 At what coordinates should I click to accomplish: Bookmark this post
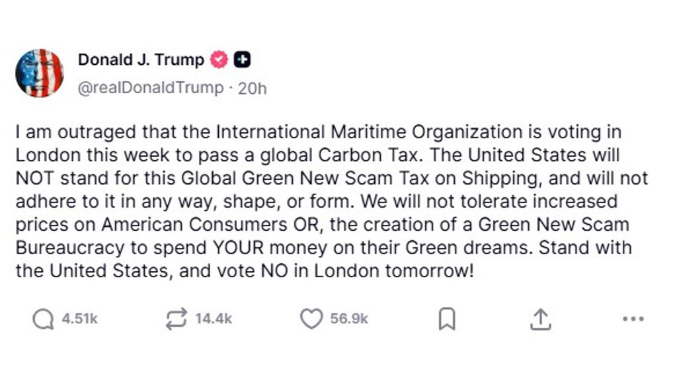[x=447, y=319]
